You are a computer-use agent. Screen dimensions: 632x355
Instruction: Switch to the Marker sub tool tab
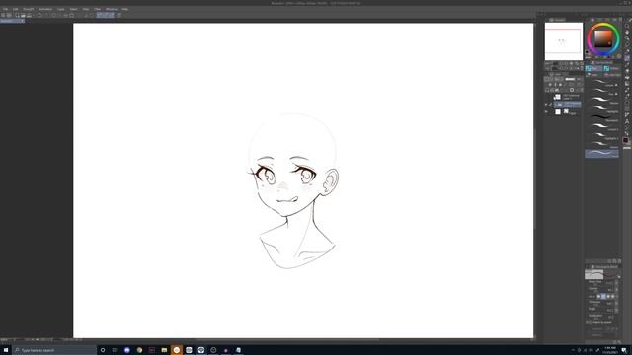click(x=612, y=68)
